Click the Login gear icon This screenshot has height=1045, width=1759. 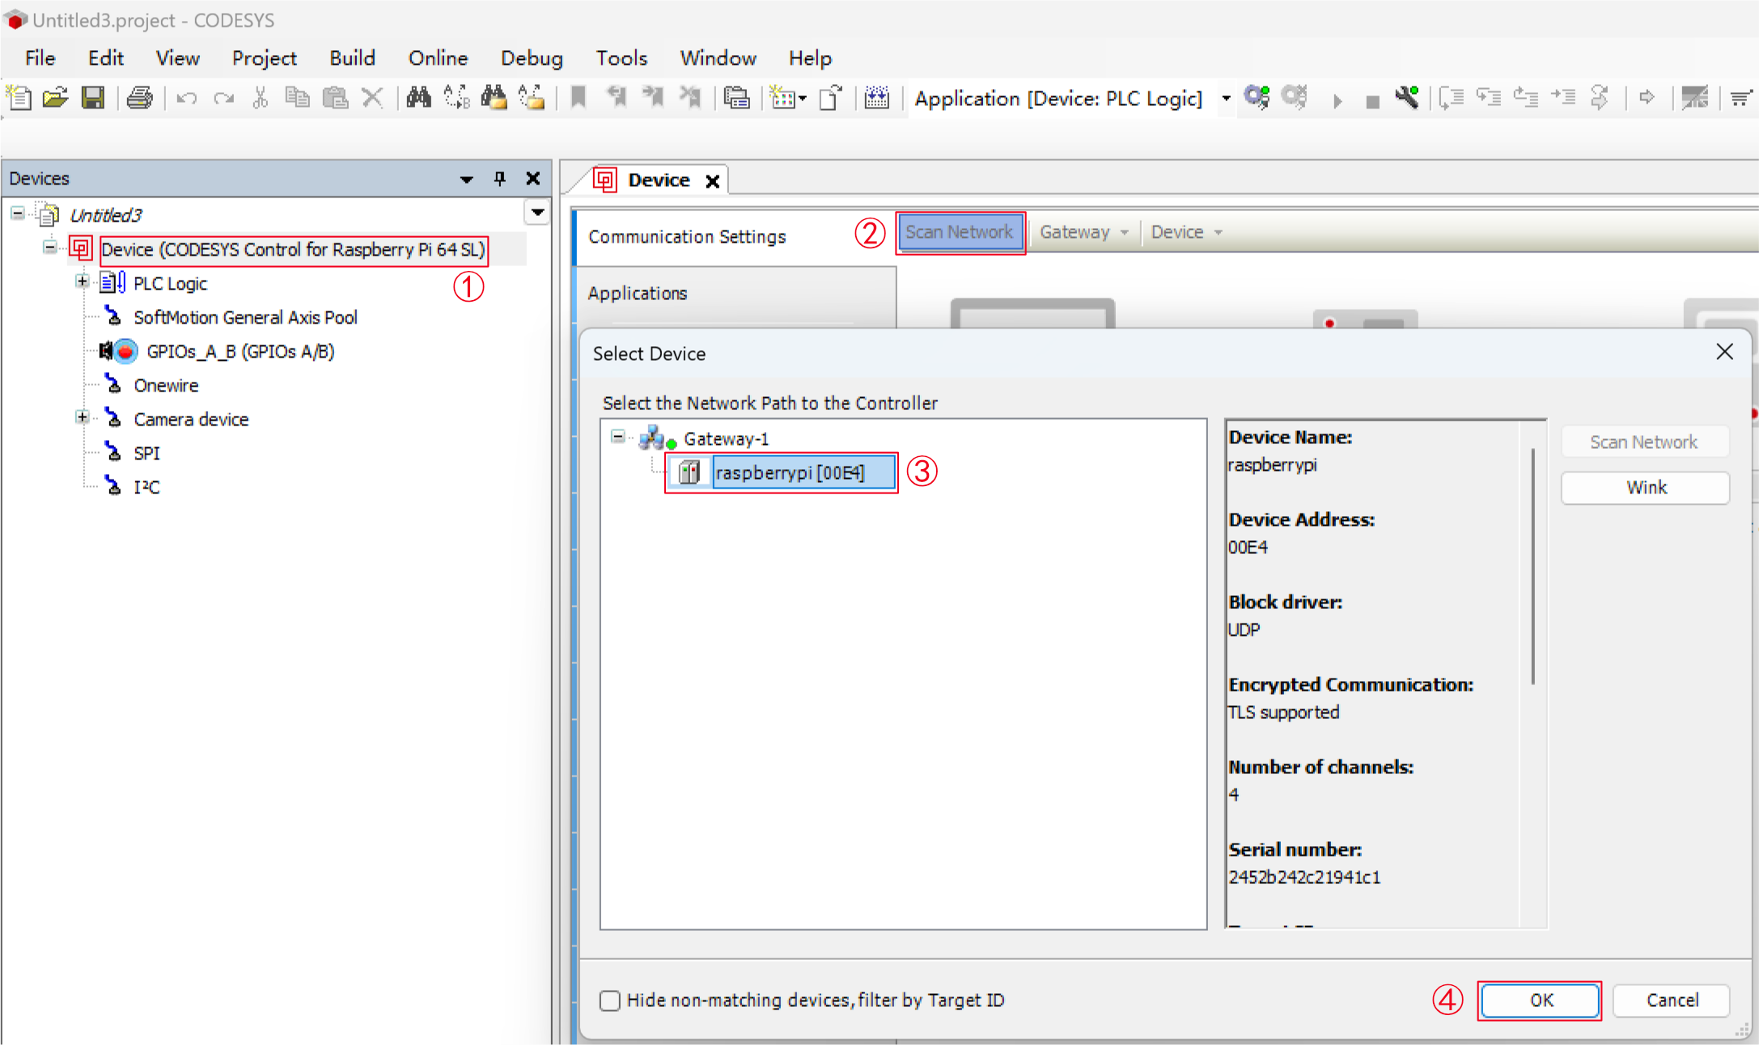click(1257, 98)
